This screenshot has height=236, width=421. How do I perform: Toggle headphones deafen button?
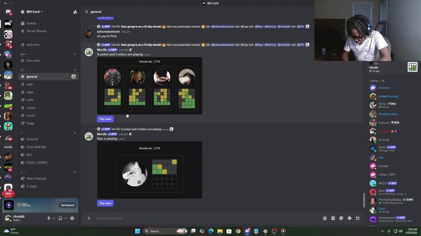click(x=60, y=218)
